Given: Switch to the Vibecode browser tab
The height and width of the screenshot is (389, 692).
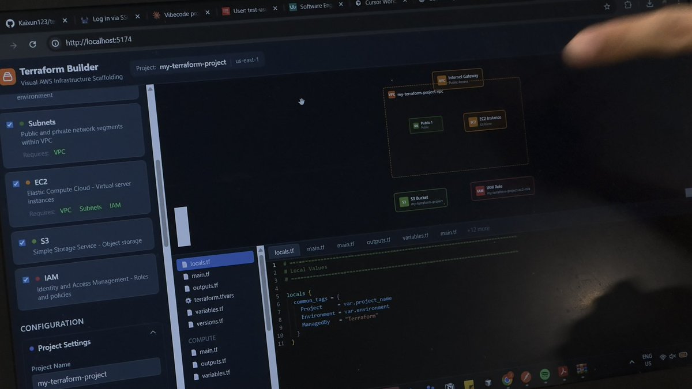Looking at the screenshot, I should (x=182, y=14).
